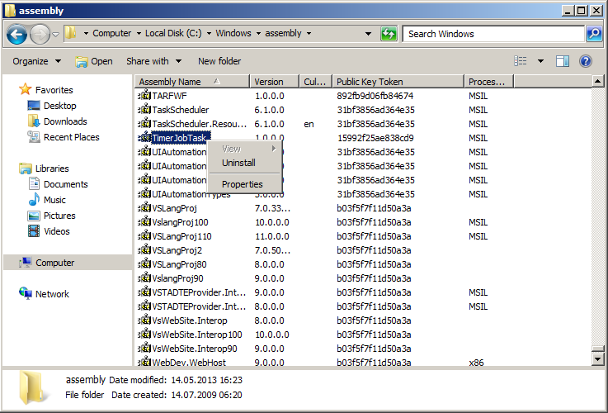Viewport: 608px width, 413px height.
Task: Go back with the Back arrow button
Action: [16, 34]
